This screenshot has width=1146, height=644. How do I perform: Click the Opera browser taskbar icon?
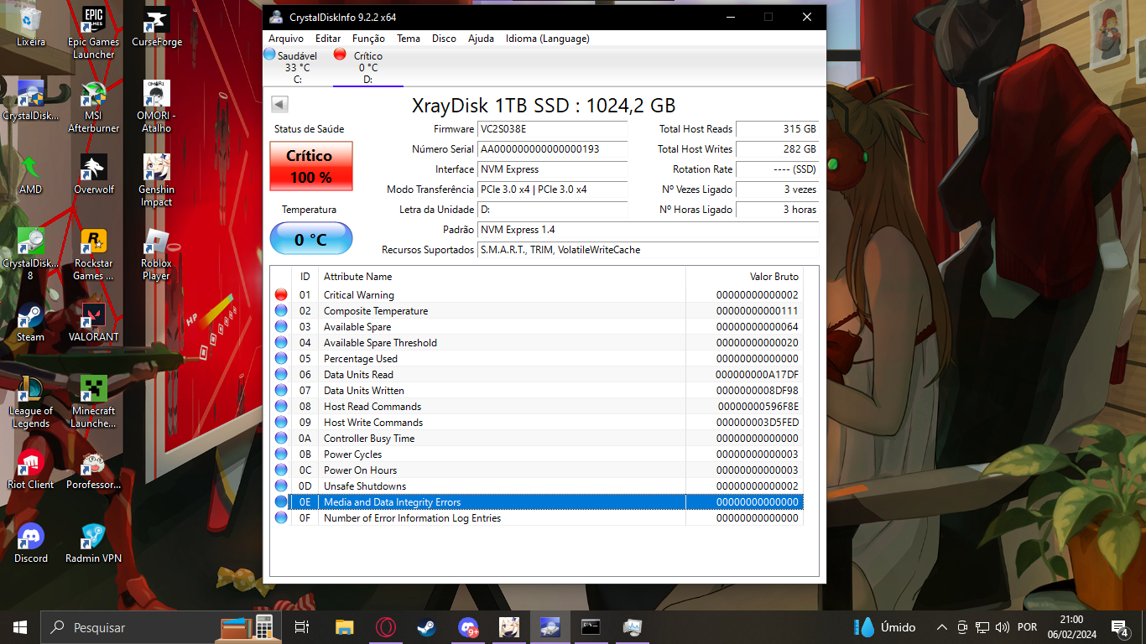(386, 627)
